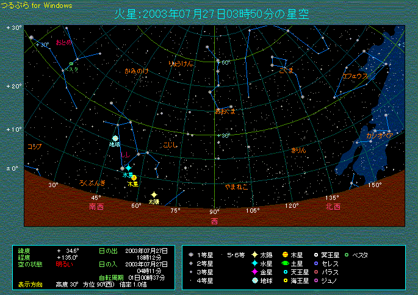The width and height of the screenshot is (418, 295).
Task: Click the Uranus (天王星) icon in the legend
Action: [x=285, y=272]
